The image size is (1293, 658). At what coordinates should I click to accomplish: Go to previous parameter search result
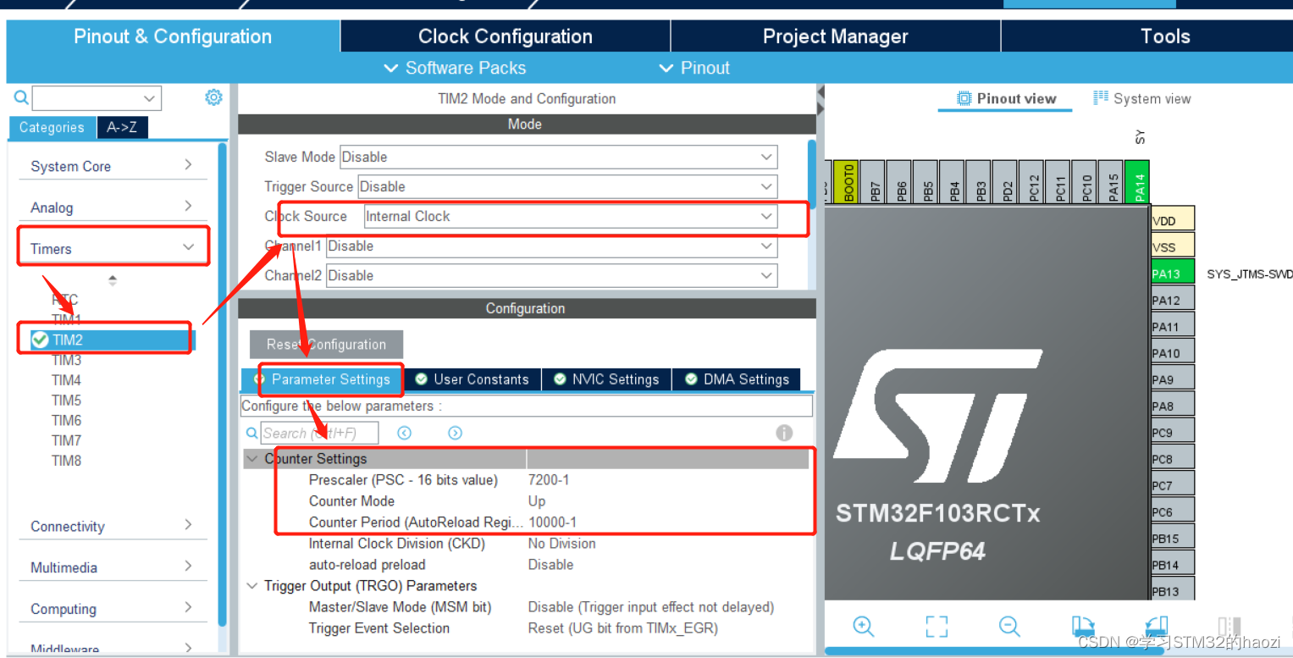[x=404, y=433]
